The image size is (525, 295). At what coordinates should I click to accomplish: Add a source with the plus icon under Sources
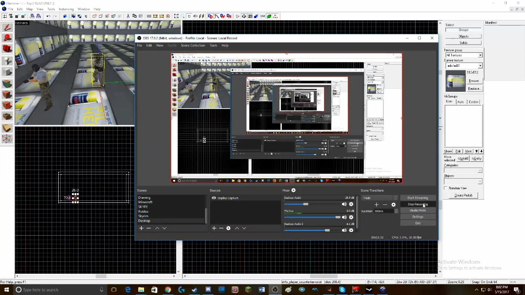tap(214, 228)
